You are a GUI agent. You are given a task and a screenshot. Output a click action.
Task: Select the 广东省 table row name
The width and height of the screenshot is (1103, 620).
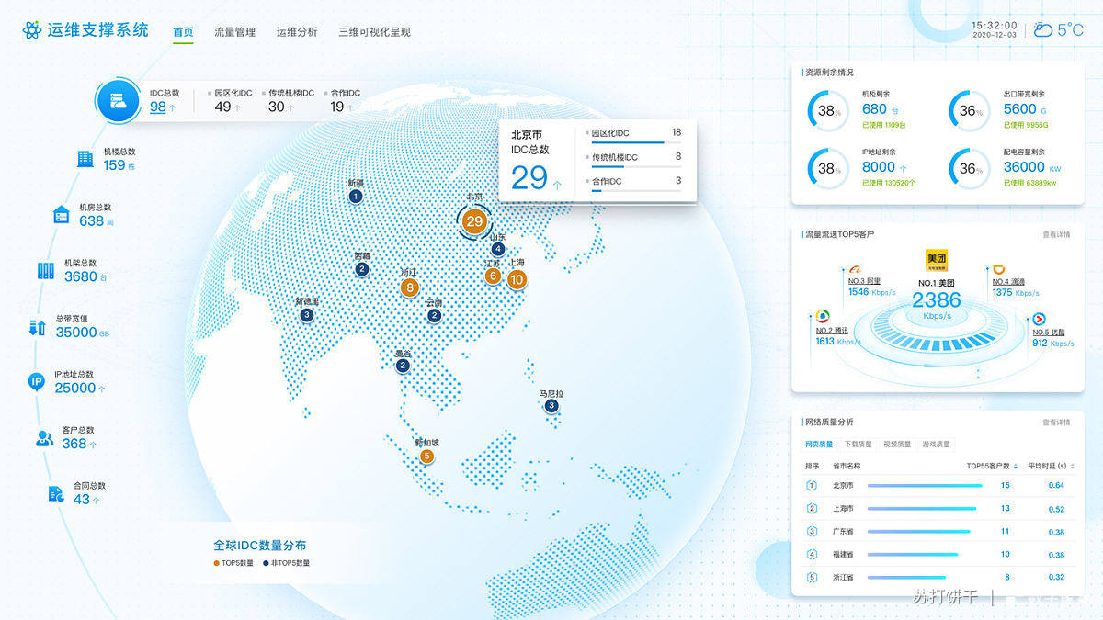[x=843, y=531]
